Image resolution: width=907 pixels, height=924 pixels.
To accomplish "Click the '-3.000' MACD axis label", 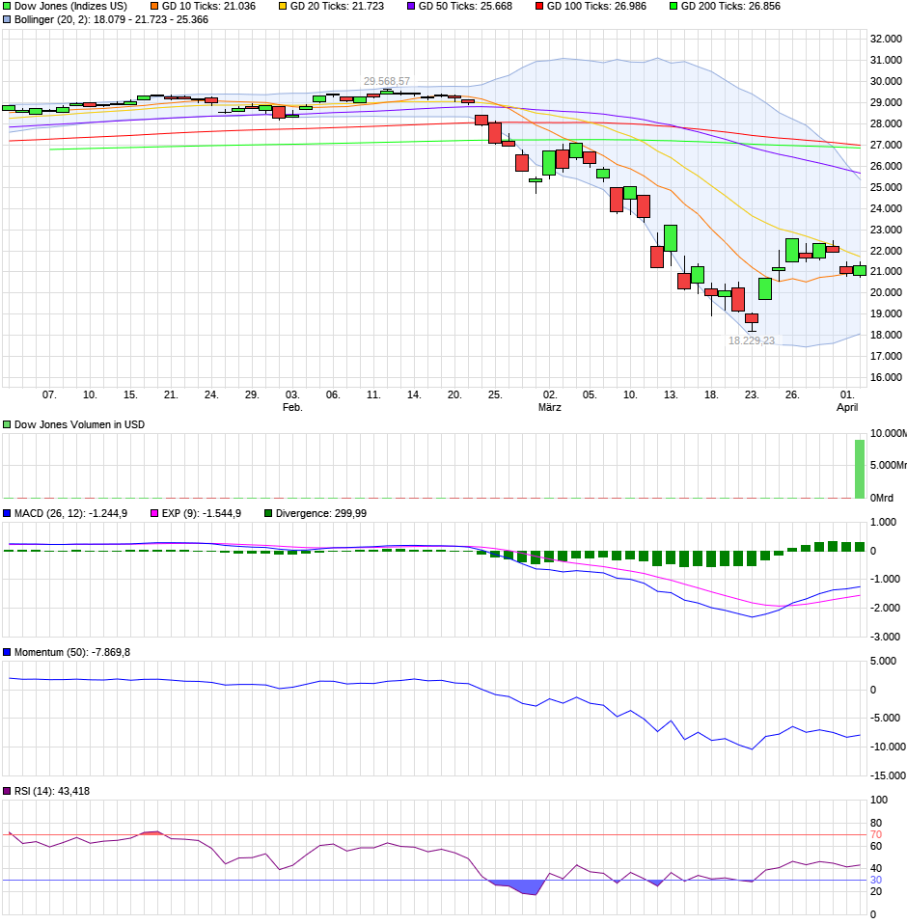I will [x=885, y=637].
